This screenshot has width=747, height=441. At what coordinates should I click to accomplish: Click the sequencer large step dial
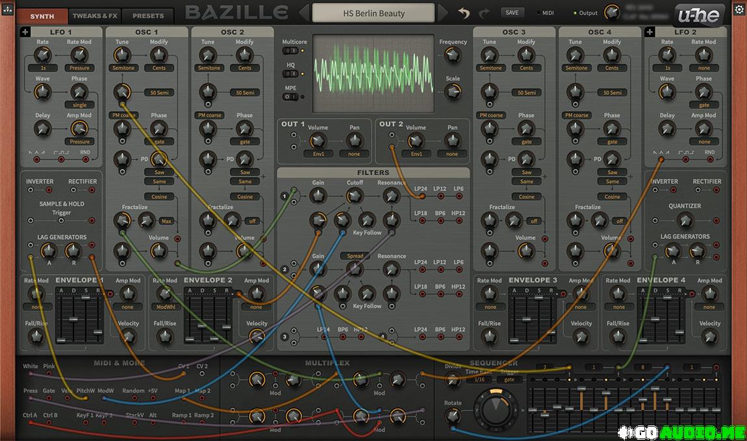click(x=496, y=409)
